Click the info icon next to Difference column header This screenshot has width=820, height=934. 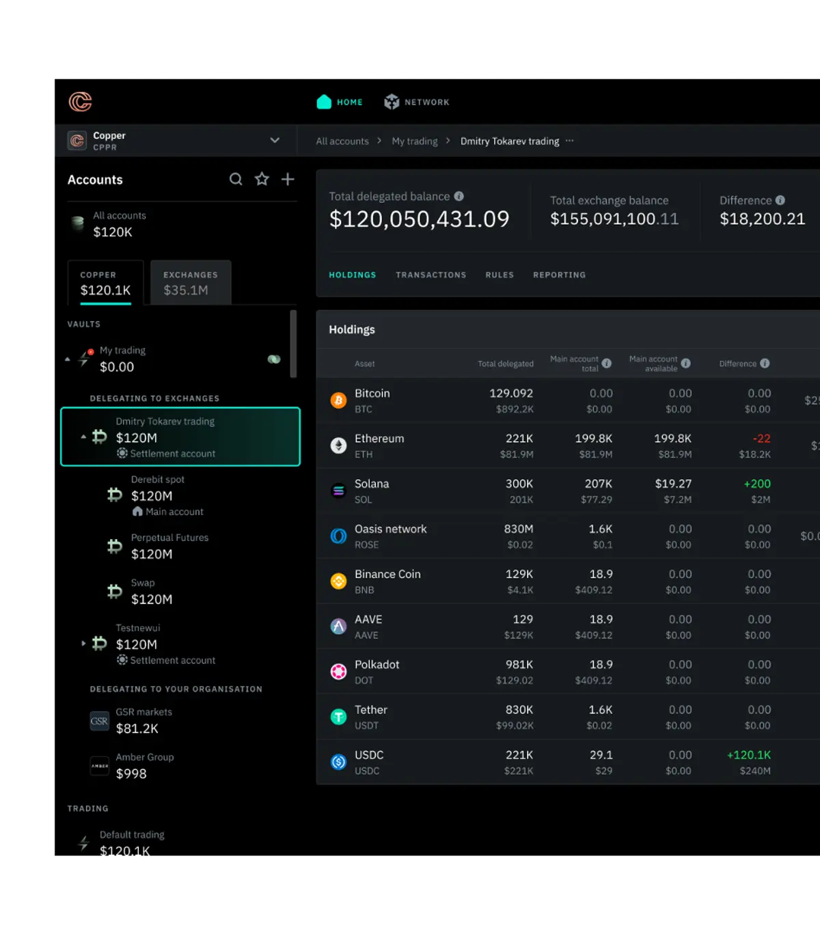pos(765,363)
